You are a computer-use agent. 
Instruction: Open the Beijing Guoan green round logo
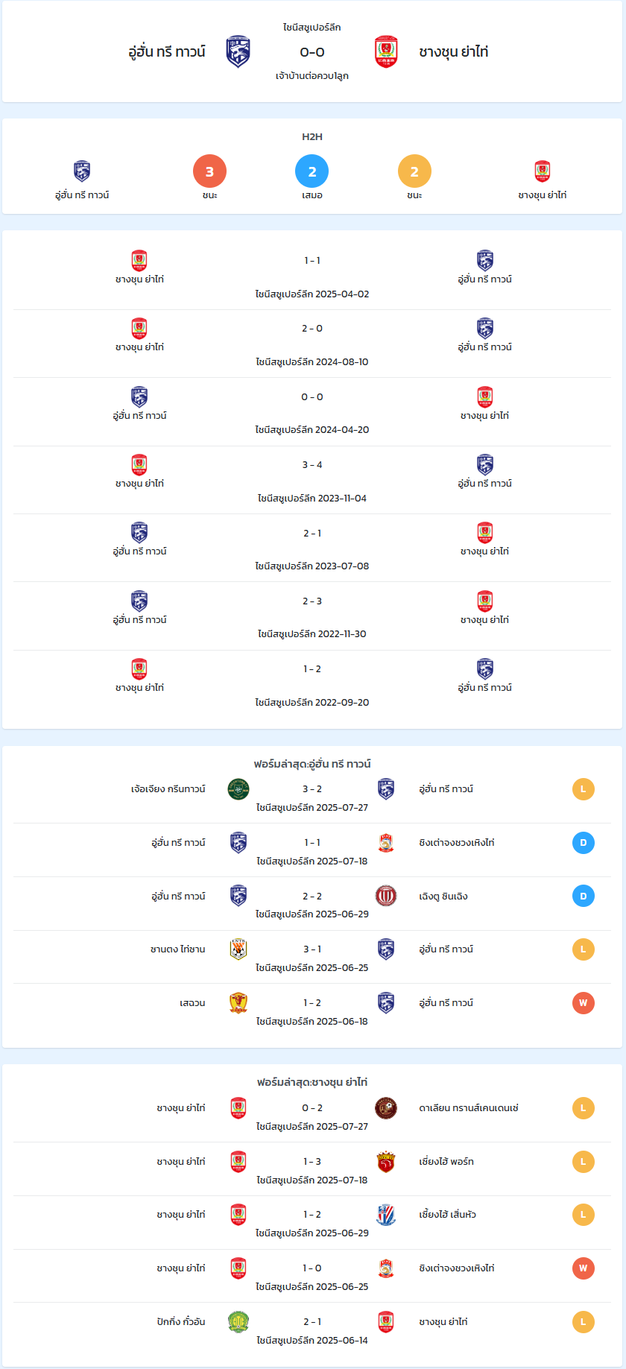(x=238, y=1322)
